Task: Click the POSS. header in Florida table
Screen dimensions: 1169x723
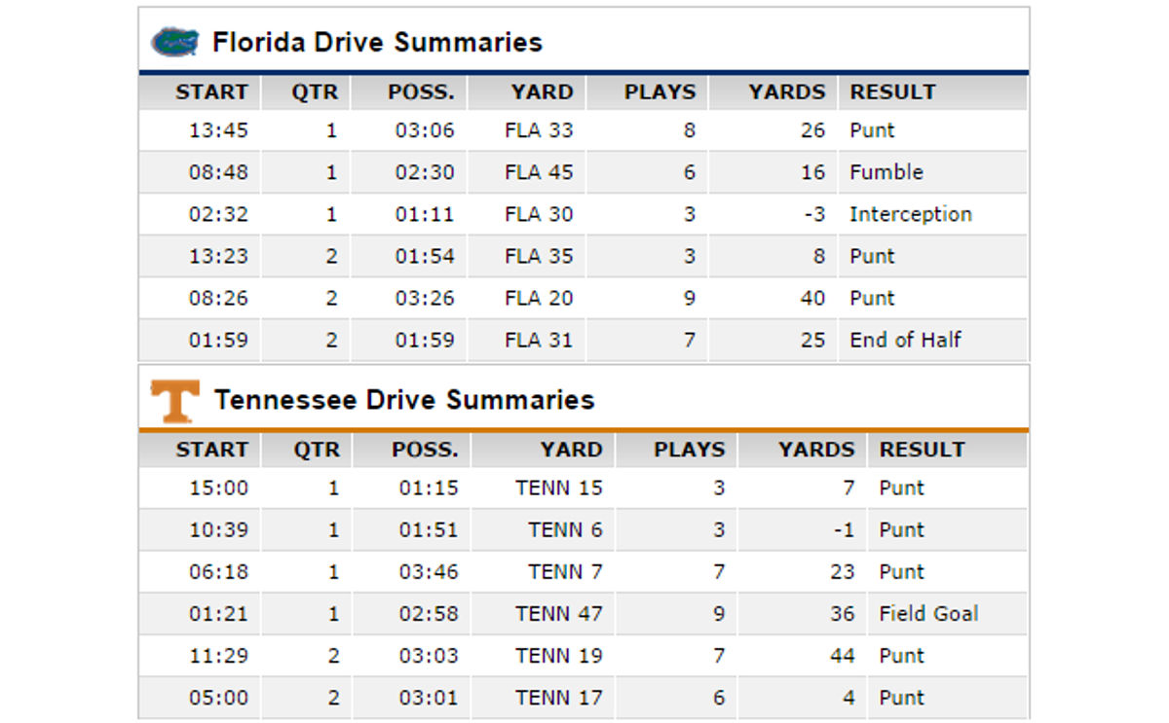Action: [x=421, y=92]
